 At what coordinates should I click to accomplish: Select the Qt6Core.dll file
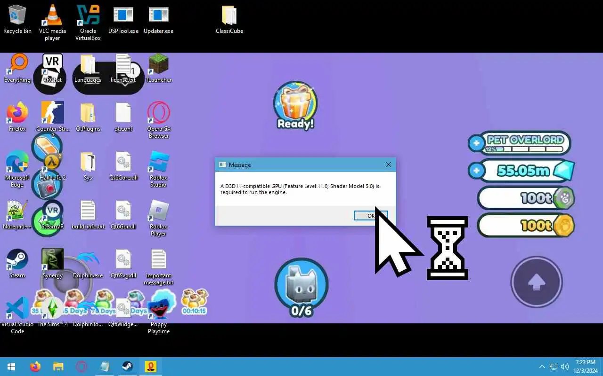pos(123,166)
